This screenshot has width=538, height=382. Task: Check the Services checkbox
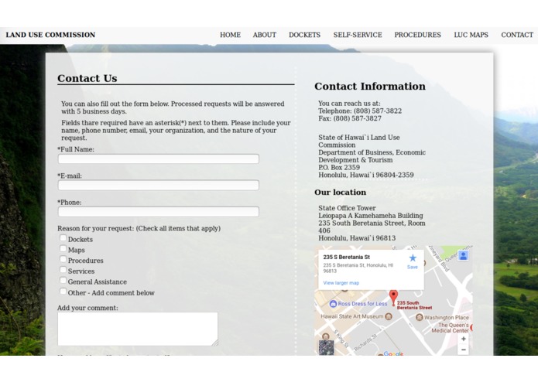pos(63,270)
